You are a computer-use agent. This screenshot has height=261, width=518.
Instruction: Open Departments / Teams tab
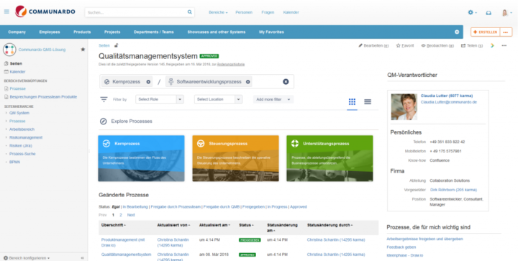tap(154, 32)
